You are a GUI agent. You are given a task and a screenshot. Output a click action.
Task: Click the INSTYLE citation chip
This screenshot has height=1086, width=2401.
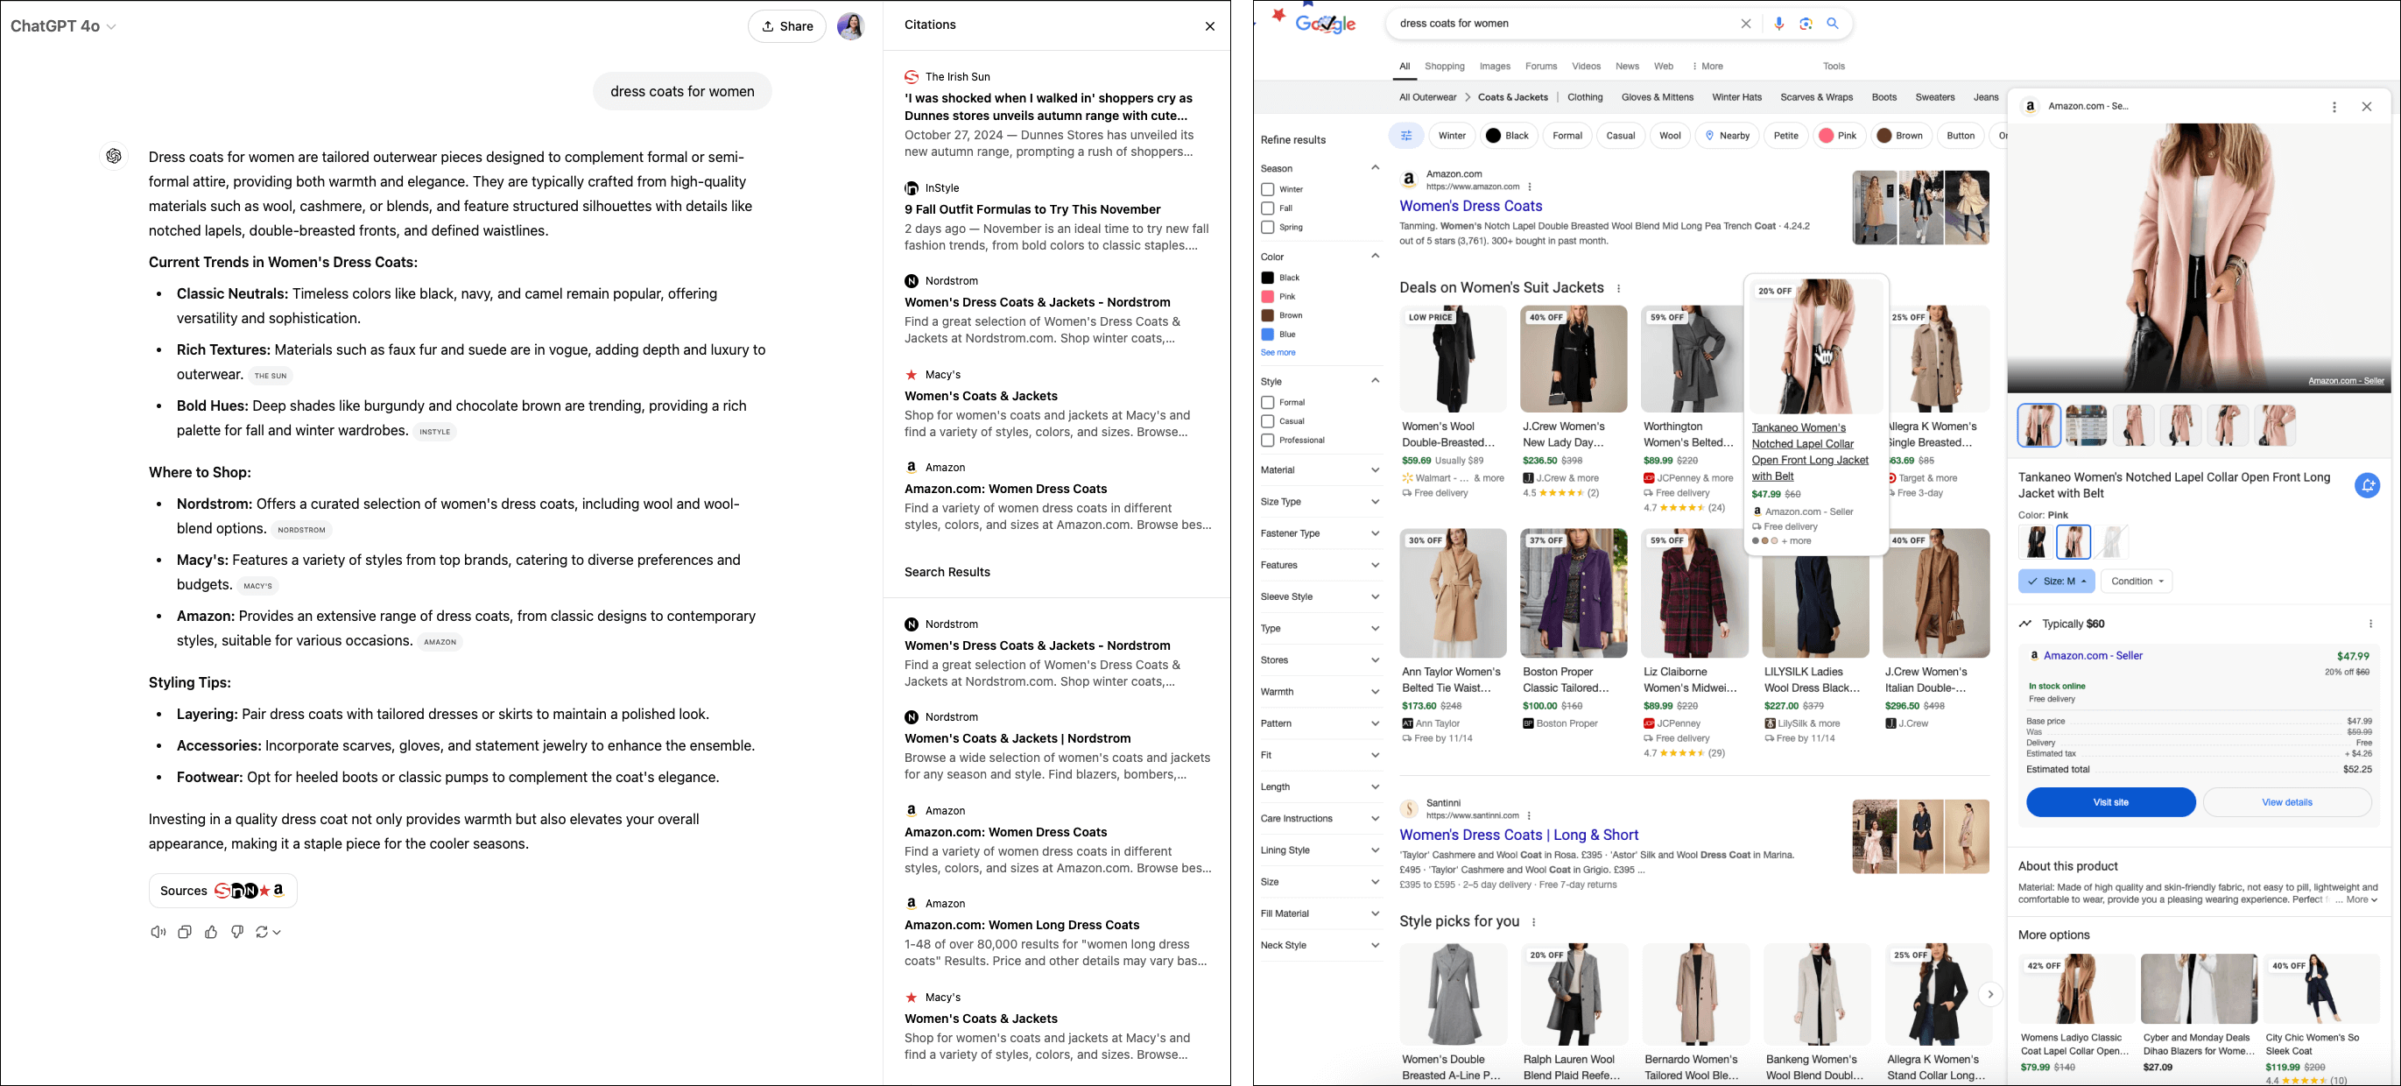[434, 432]
